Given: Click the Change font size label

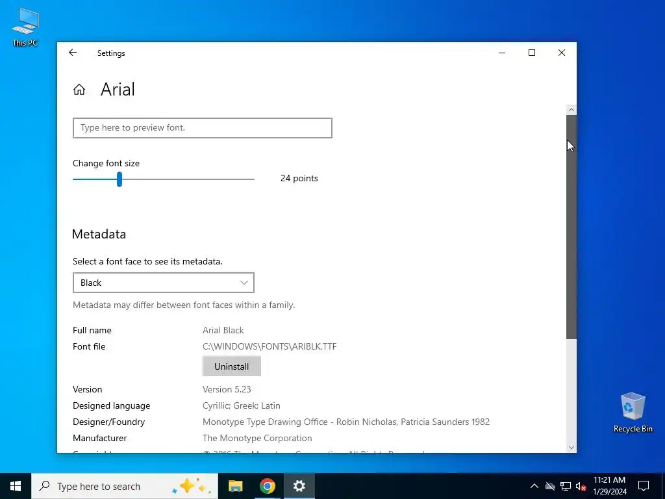Looking at the screenshot, I should point(106,163).
